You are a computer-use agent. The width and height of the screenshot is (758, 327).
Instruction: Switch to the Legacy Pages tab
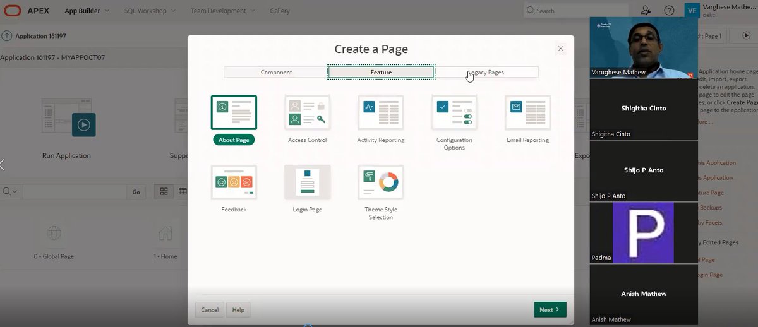(486, 72)
